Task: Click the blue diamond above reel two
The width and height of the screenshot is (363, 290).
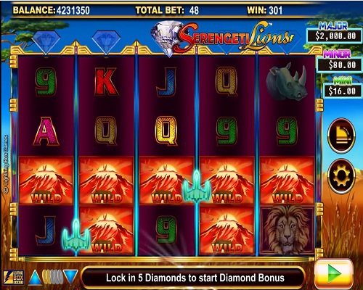Action: point(106,41)
